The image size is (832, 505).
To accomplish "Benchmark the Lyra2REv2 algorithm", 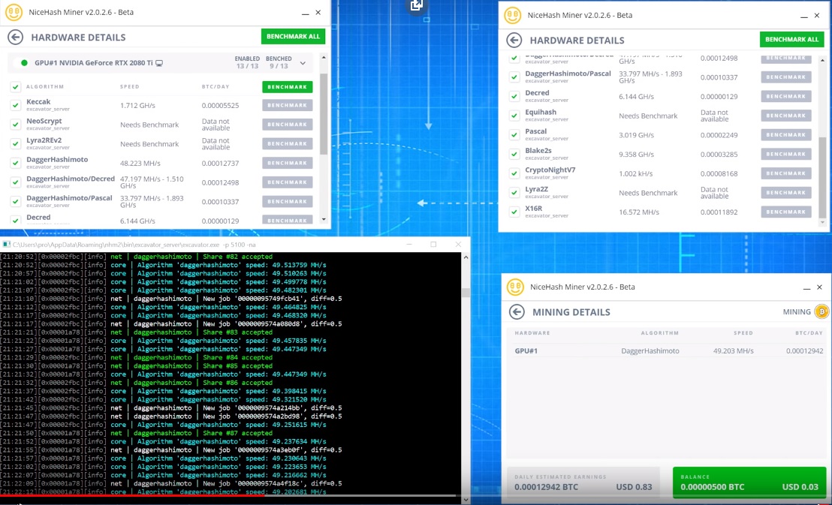I will click(x=287, y=144).
